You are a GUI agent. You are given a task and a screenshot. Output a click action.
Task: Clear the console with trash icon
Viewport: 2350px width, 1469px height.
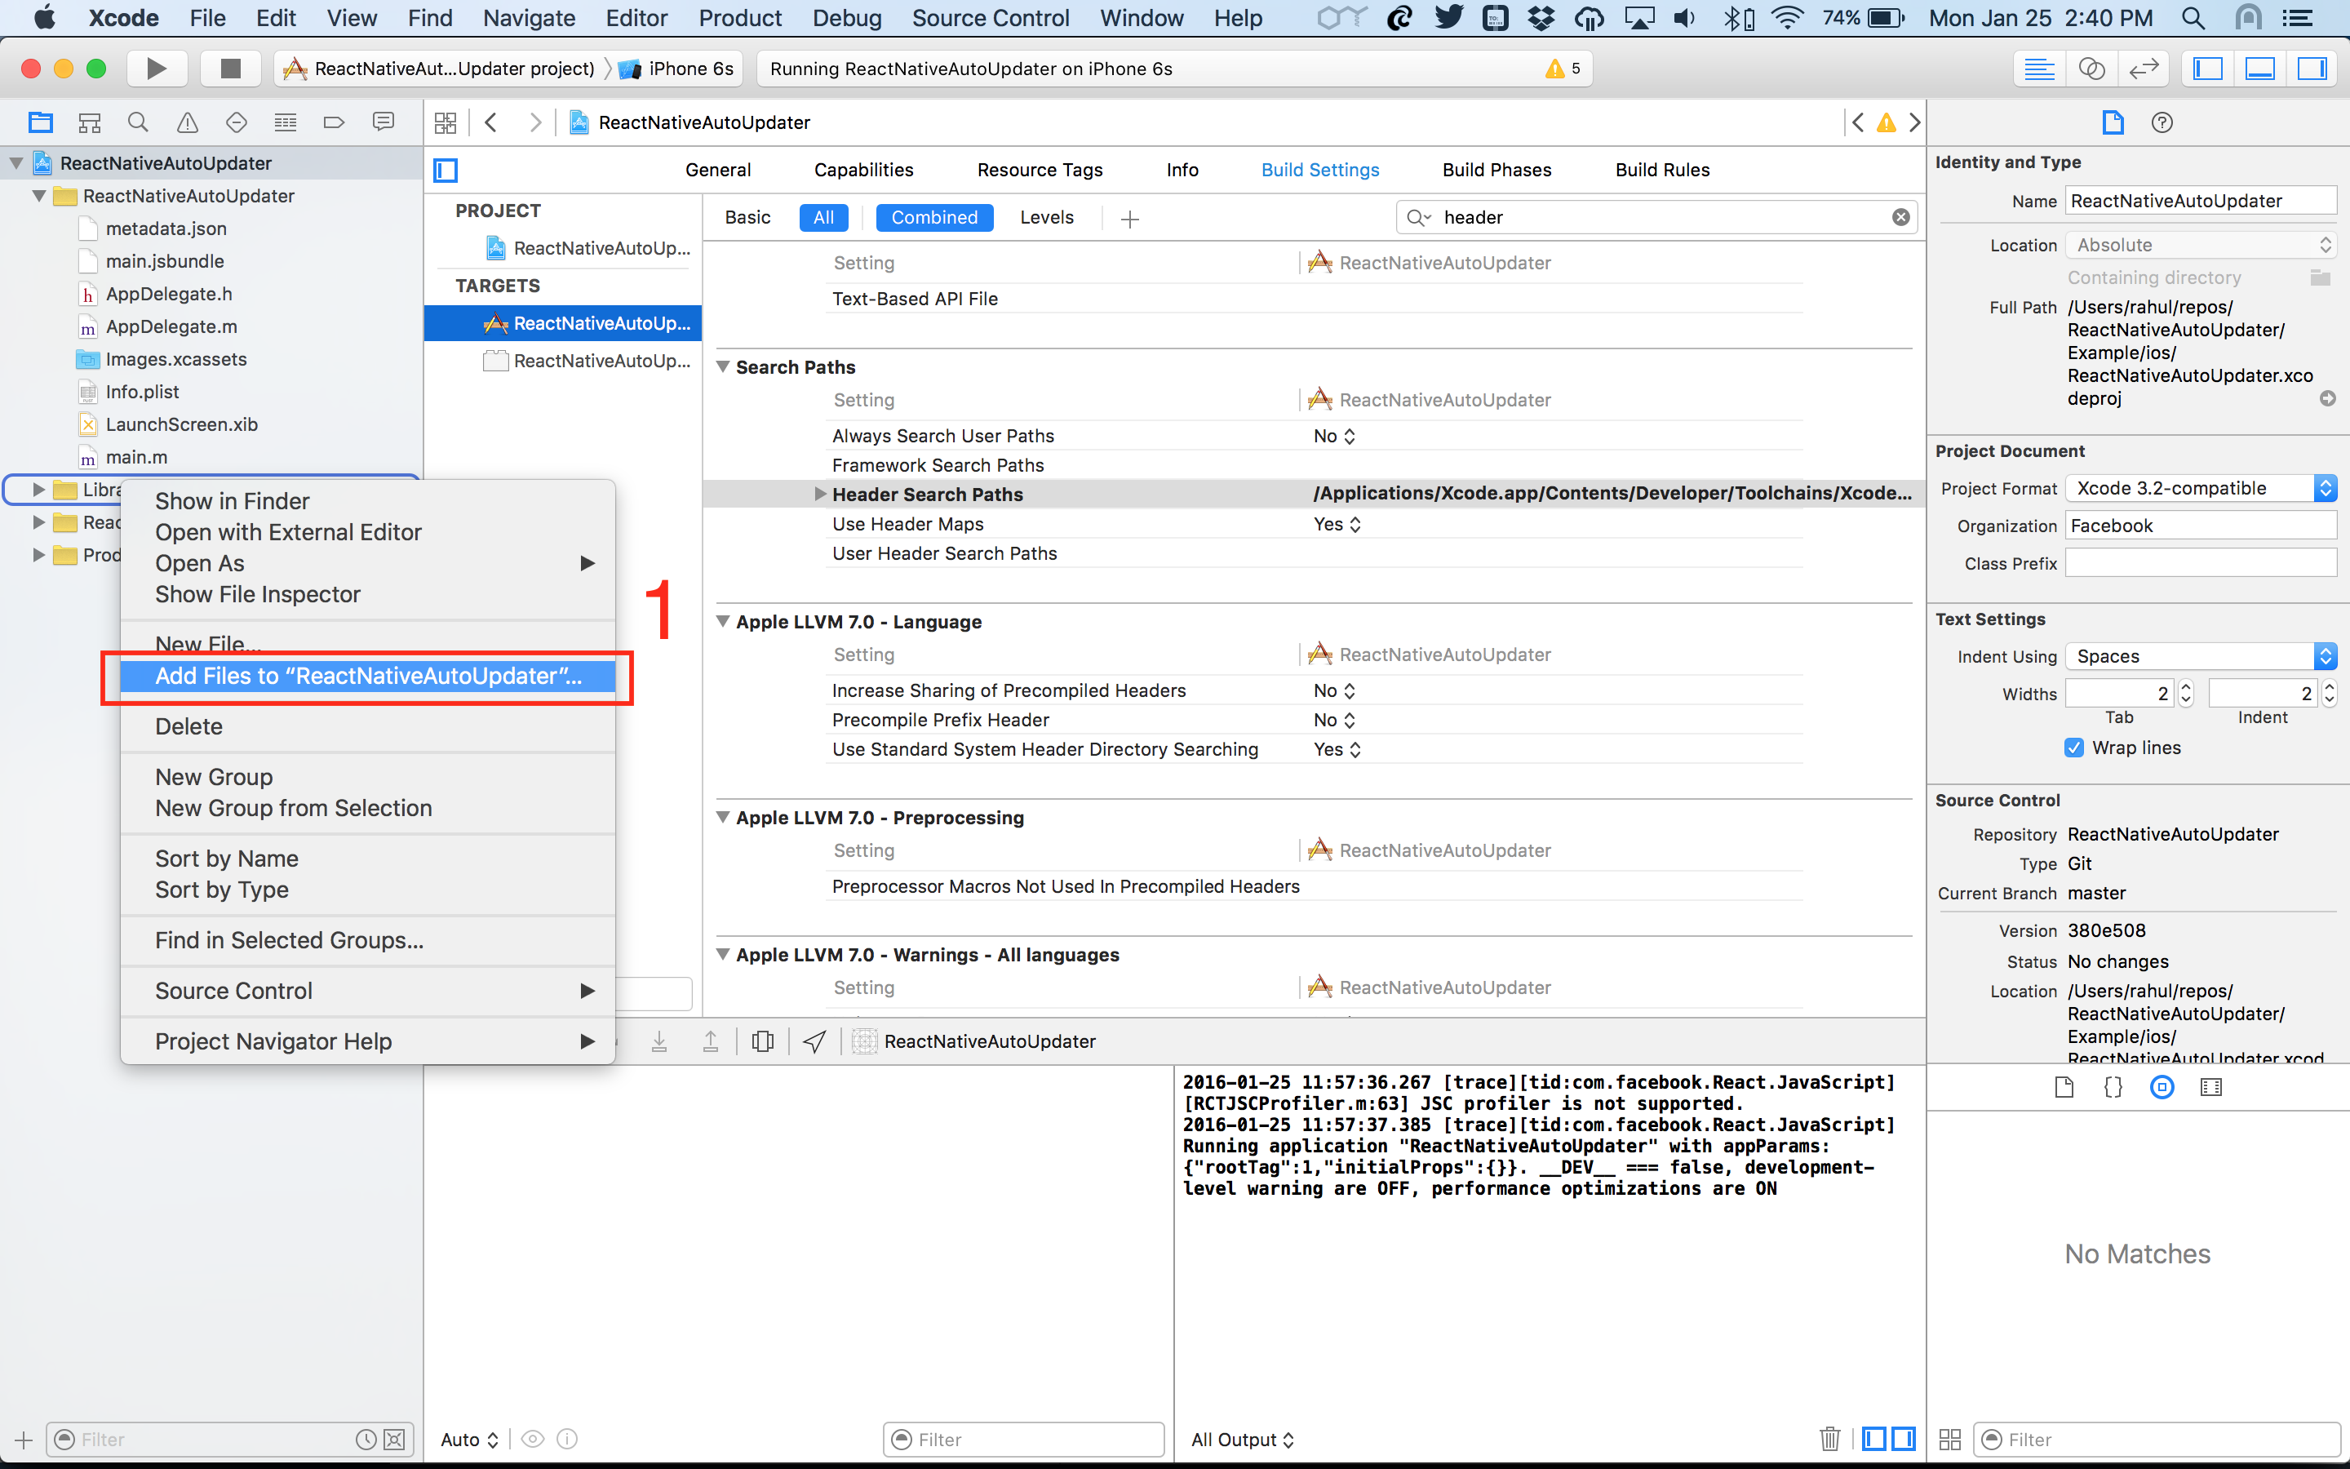coord(1829,1439)
